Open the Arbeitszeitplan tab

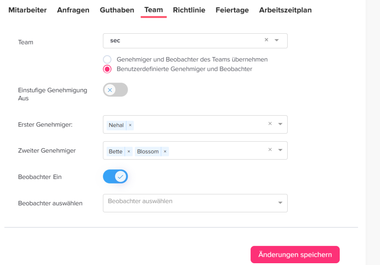[x=285, y=10]
